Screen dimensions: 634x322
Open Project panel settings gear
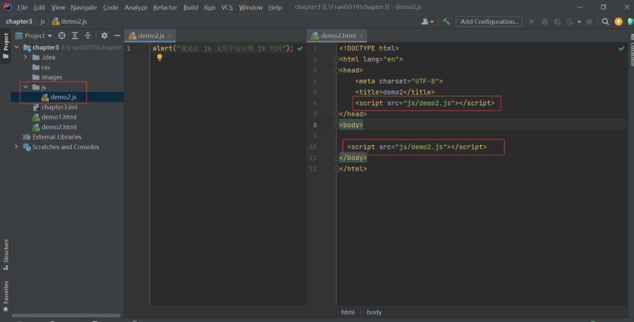coord(104,35)
